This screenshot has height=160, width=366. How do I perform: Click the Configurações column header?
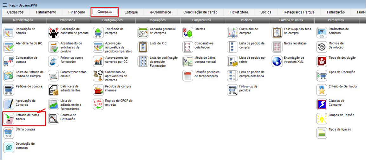[112, 20]
